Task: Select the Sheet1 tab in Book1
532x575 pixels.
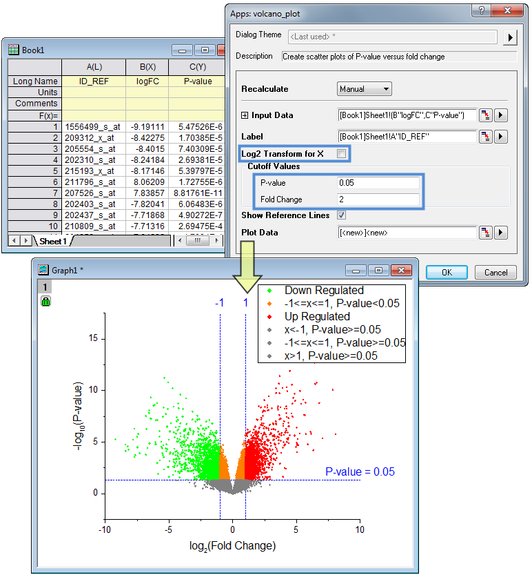Action: coord(53,242)
